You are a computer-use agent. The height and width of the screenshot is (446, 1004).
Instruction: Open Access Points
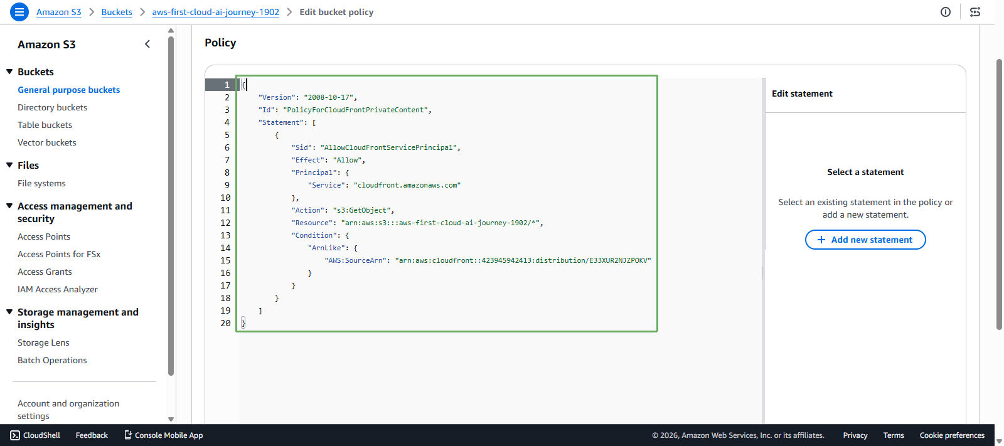[x=44, y=236]
